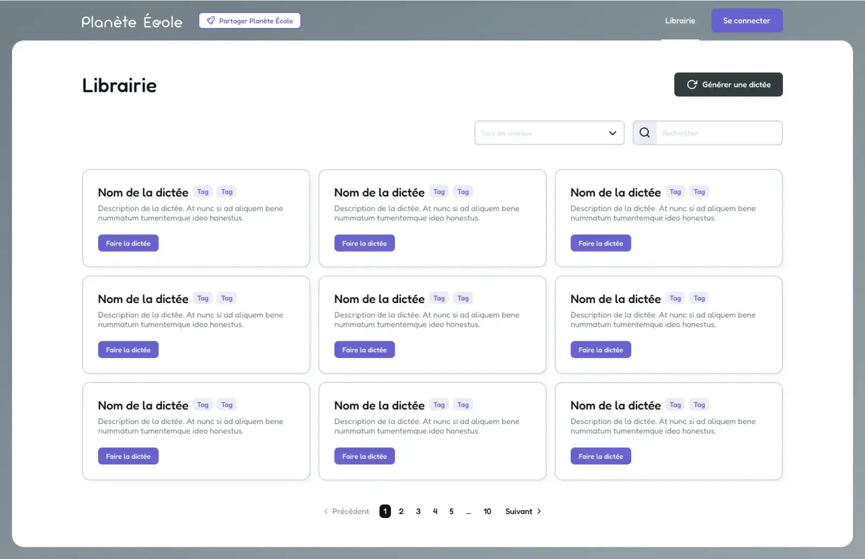Go to page 2 in pagination

[401, 511]
